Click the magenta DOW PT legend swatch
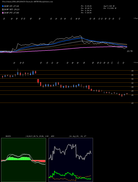138x182 pixels. 3,13
